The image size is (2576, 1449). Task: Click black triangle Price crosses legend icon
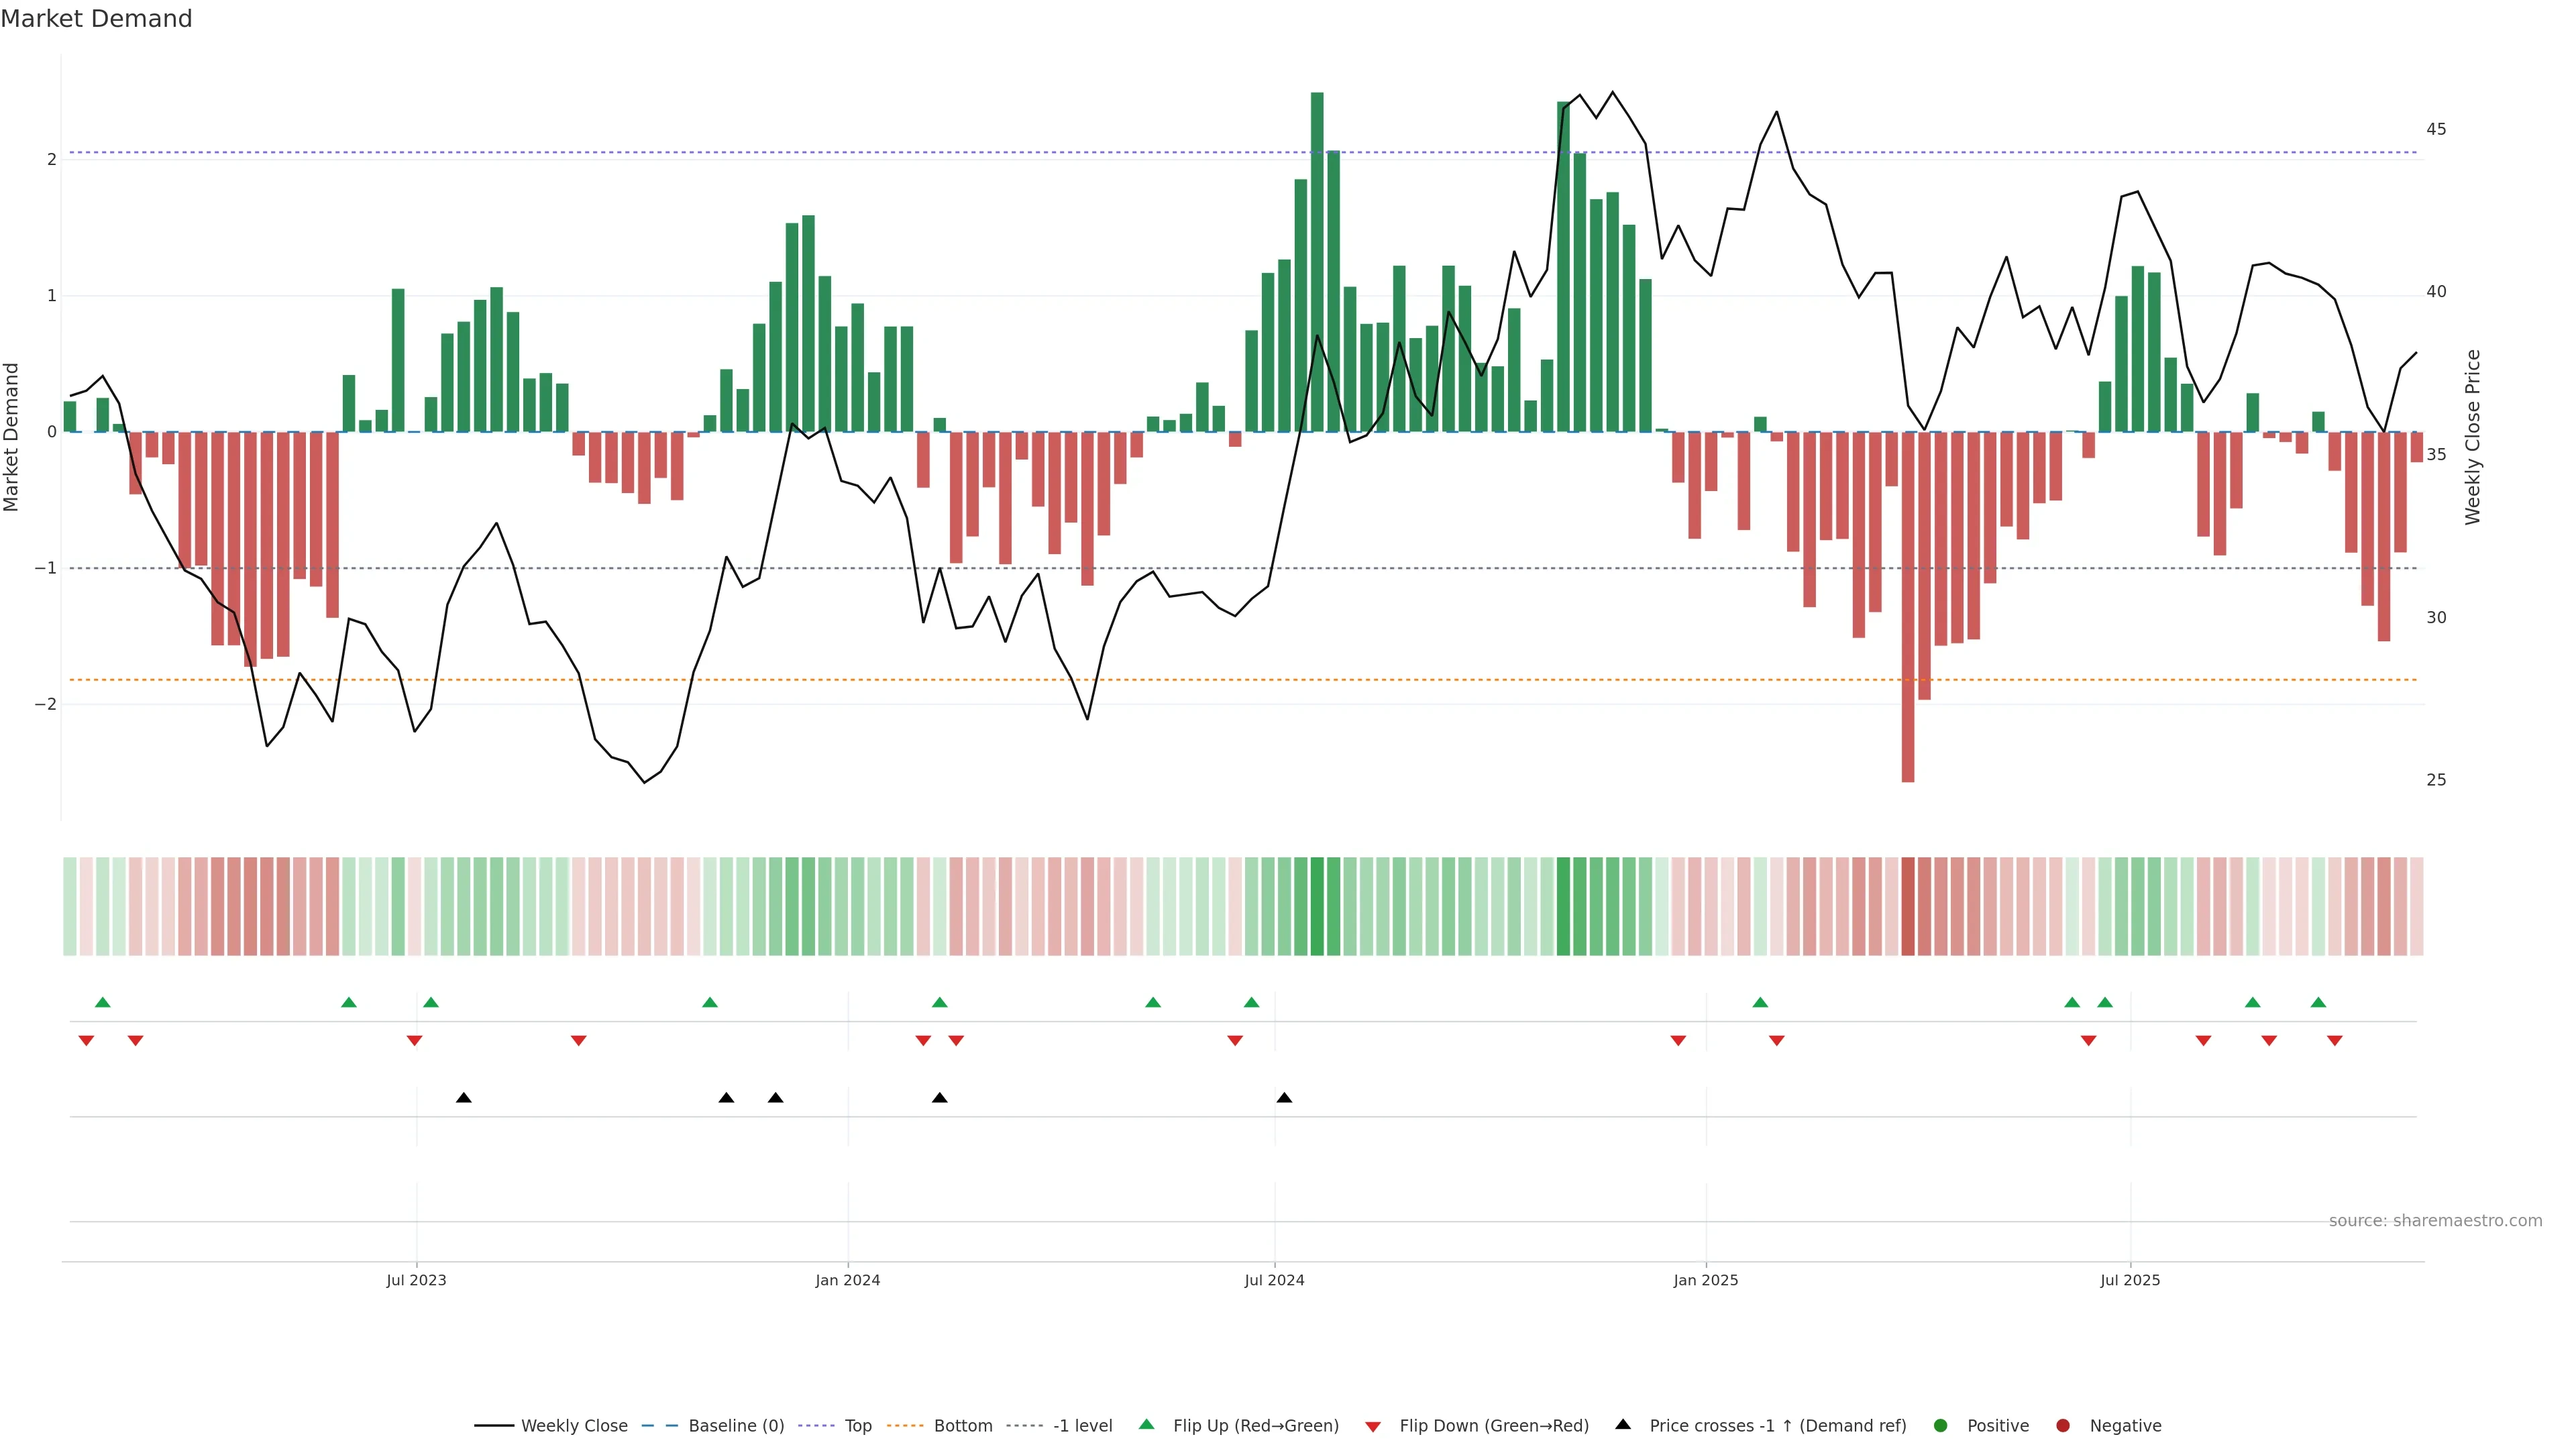(x=1623, y=1424)
